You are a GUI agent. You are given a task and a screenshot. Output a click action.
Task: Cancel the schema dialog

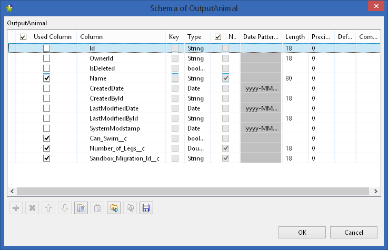coord(354,232)
